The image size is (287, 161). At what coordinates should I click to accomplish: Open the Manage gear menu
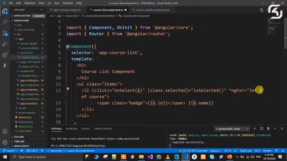pyautogui.click(x=5, y=142)
